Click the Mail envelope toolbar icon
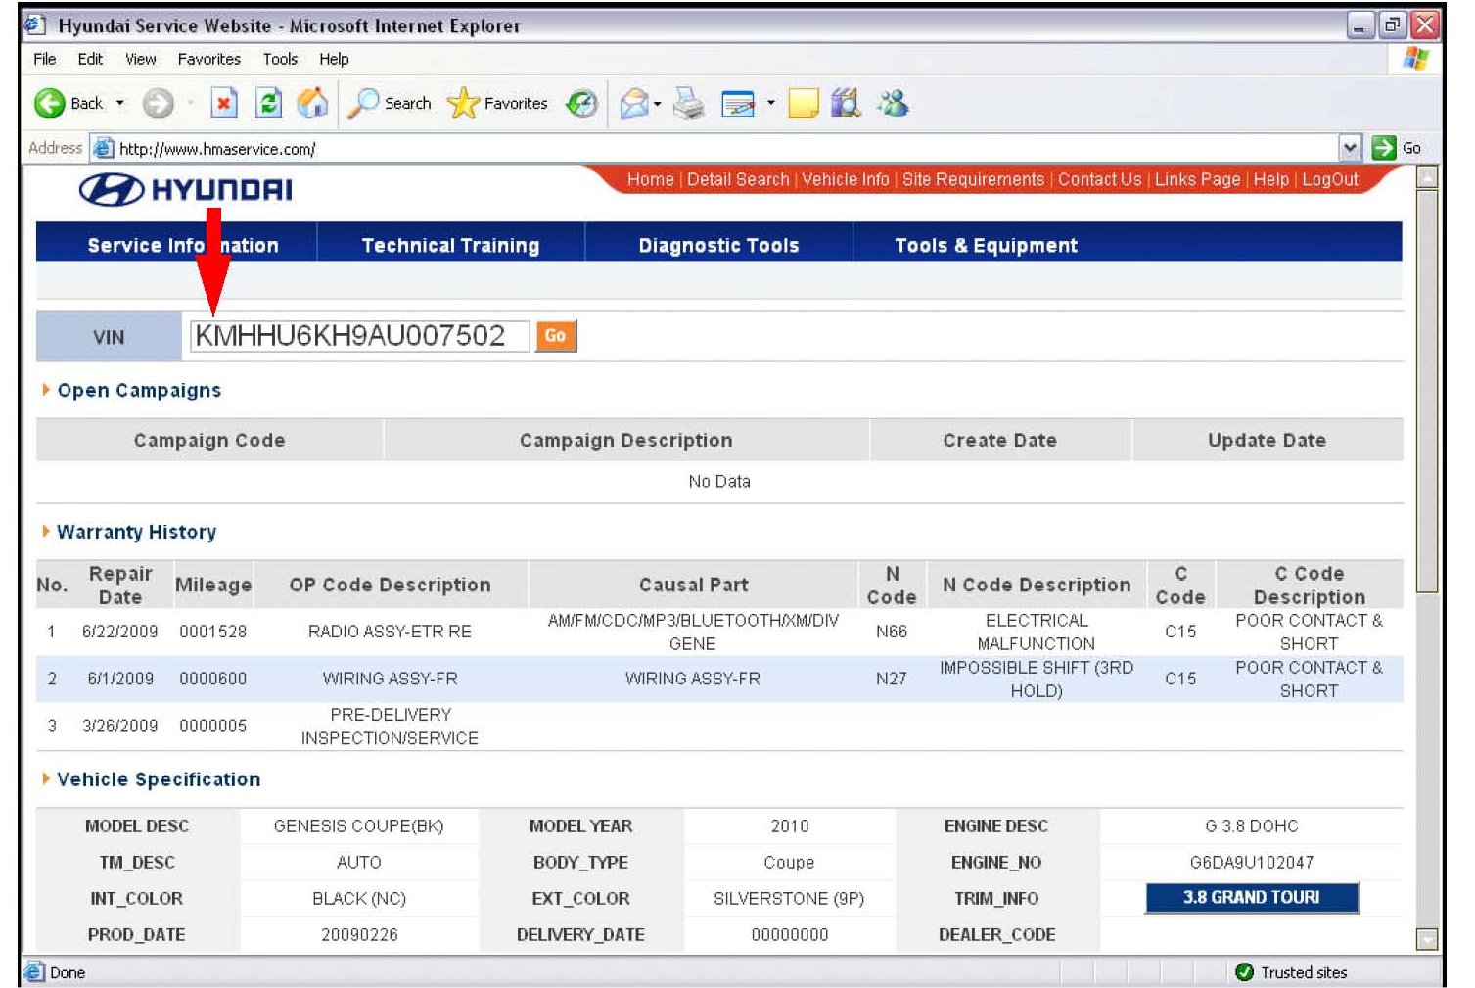 tap(634, 103)
